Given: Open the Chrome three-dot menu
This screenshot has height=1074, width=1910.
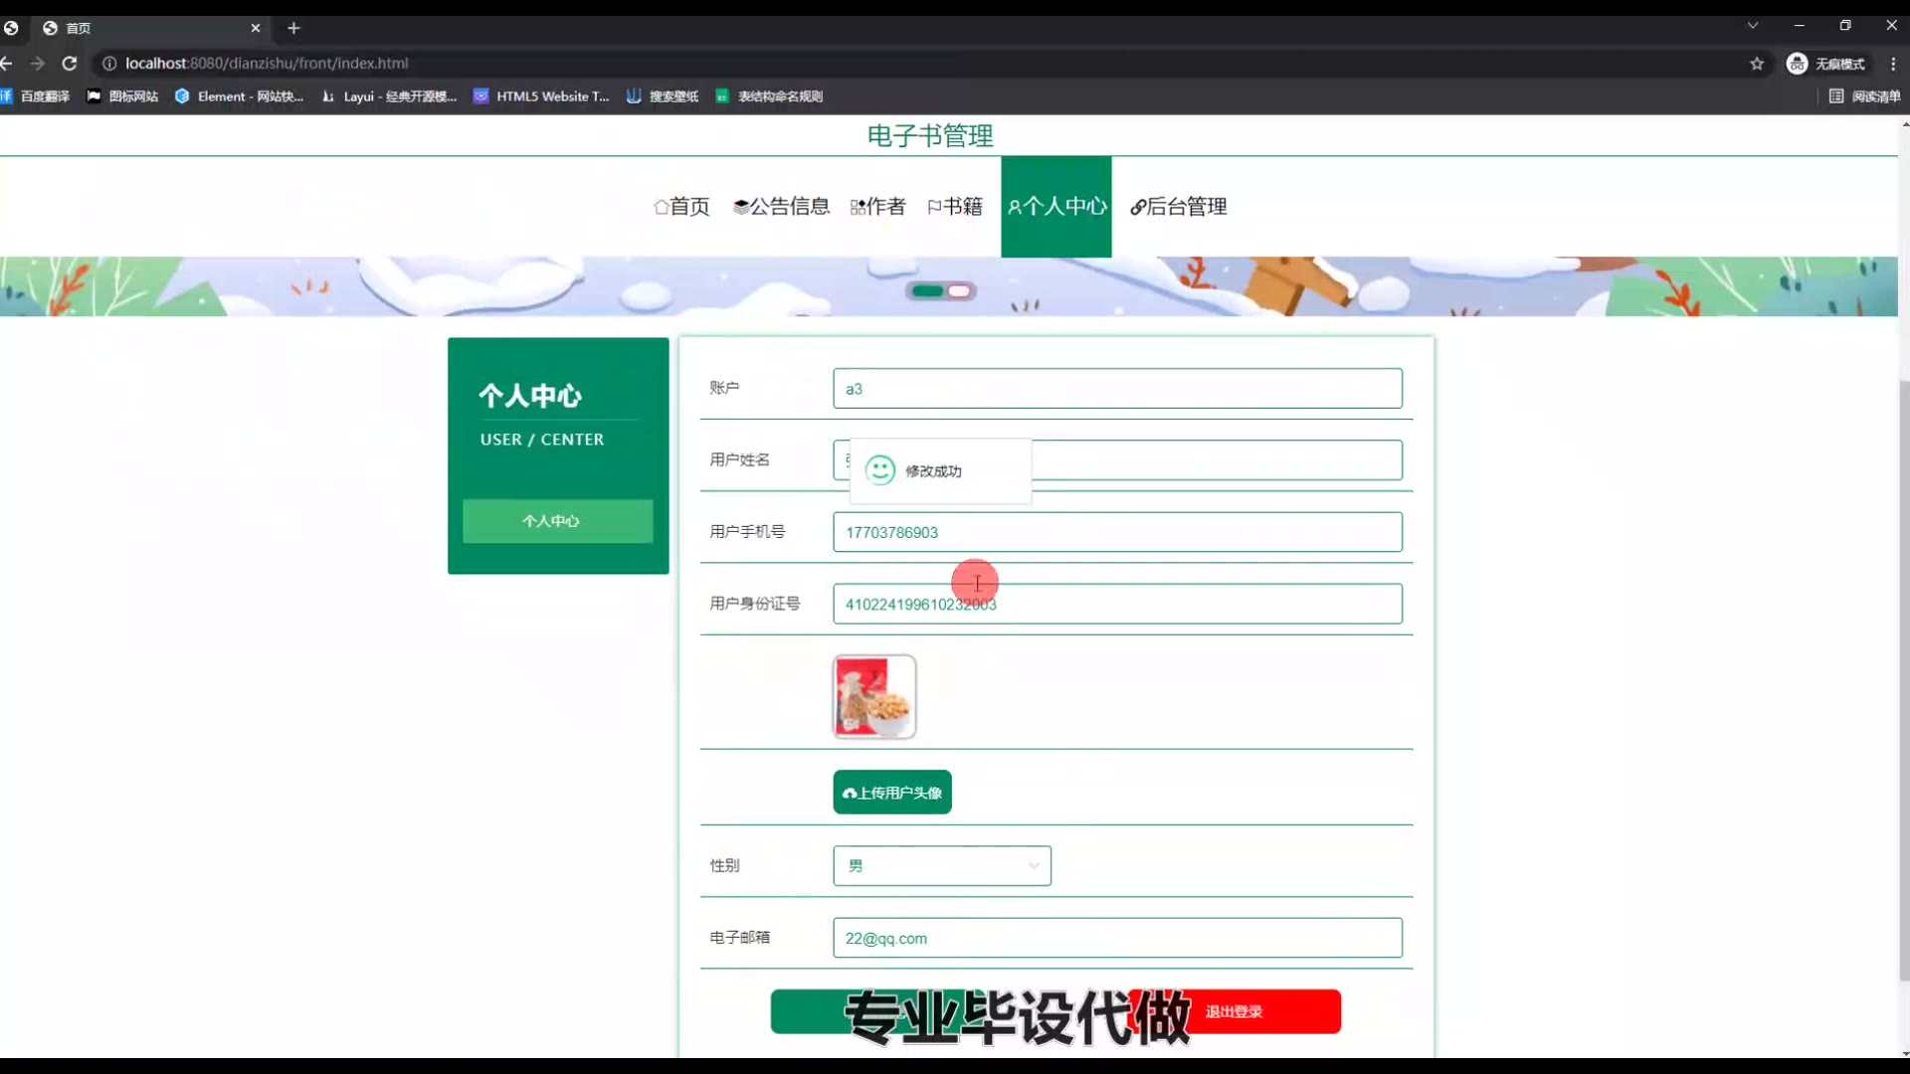Looking at the screenshot, I should tap(1893, 64).
